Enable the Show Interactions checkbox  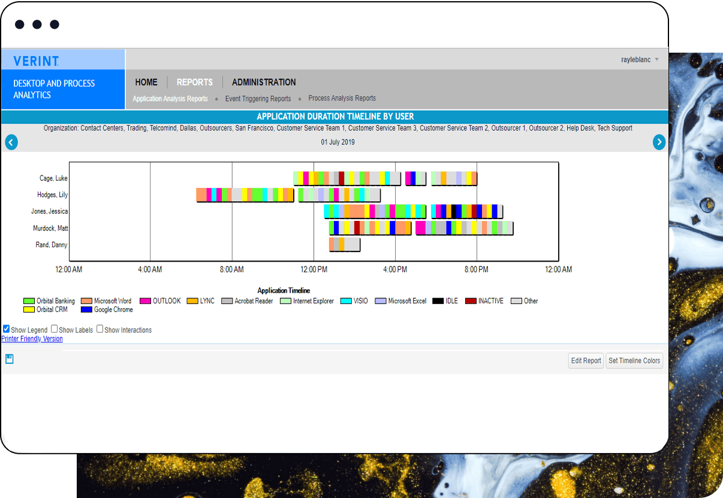(x=100, y=329)
